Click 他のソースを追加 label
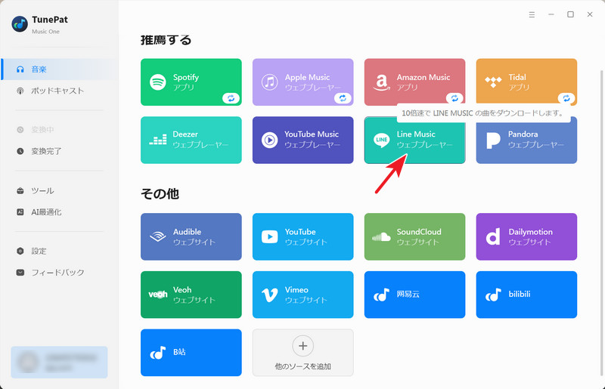 [303, 366]
